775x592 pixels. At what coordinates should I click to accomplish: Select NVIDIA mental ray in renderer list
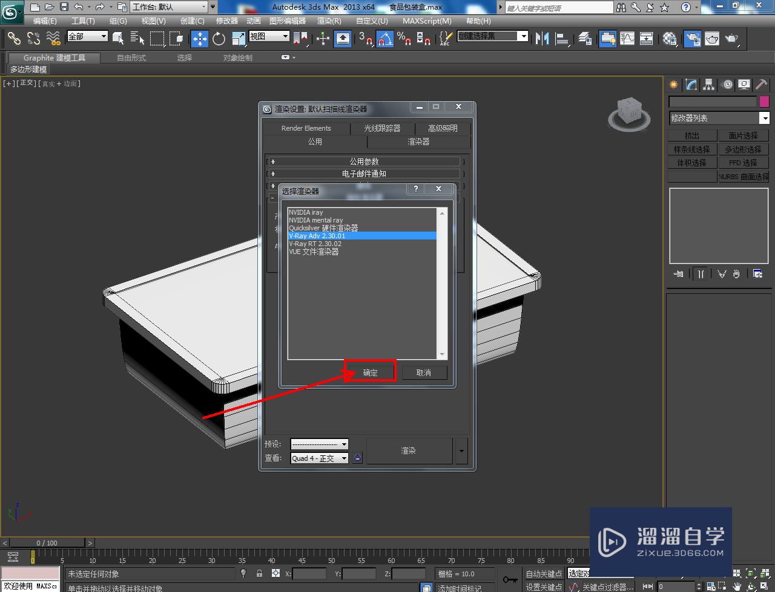(363, 220)
